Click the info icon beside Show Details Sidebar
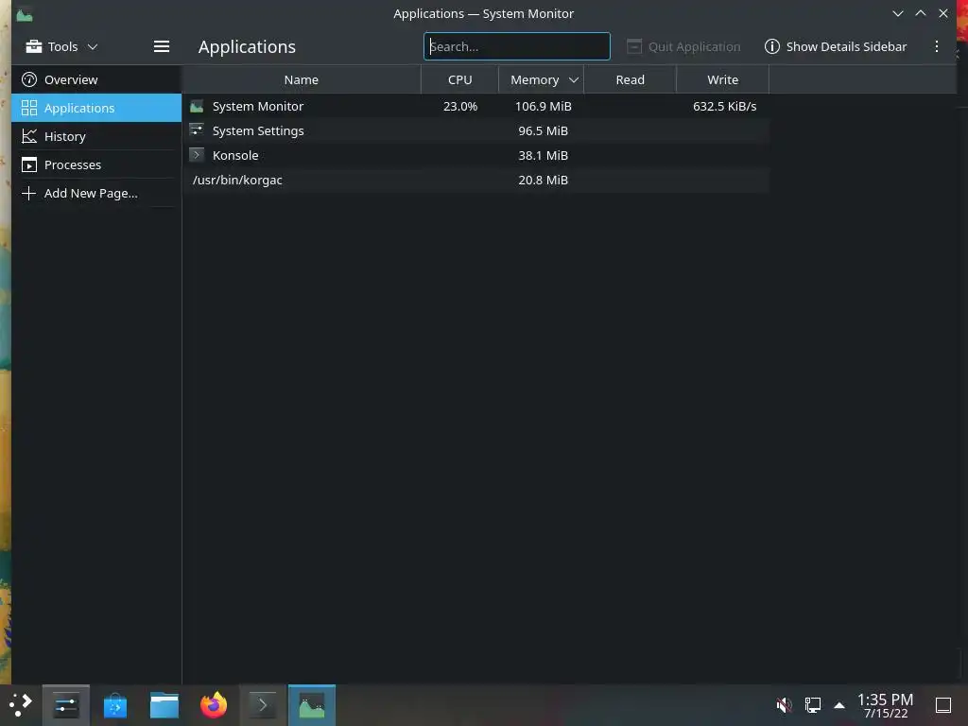 pos(771,46)
